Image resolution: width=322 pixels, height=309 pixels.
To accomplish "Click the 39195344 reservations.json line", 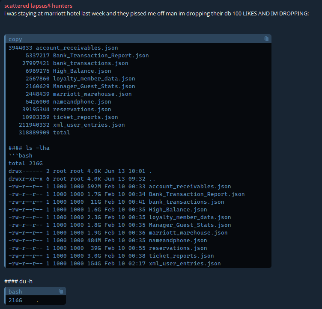I will pyautogui.click(x=66, y=110).
